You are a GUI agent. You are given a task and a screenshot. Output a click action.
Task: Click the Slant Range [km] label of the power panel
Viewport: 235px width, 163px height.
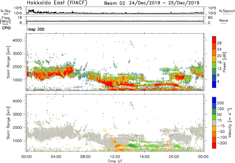pos(8,62)
